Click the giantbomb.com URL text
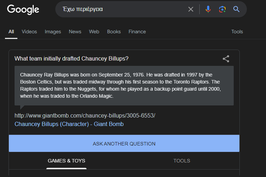 coord(85,116)
